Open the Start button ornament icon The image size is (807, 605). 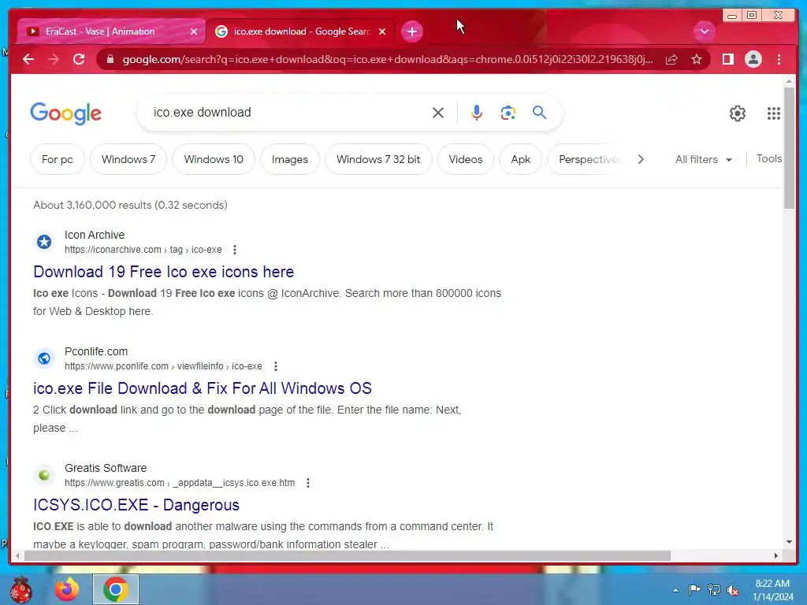coord(20,589)
